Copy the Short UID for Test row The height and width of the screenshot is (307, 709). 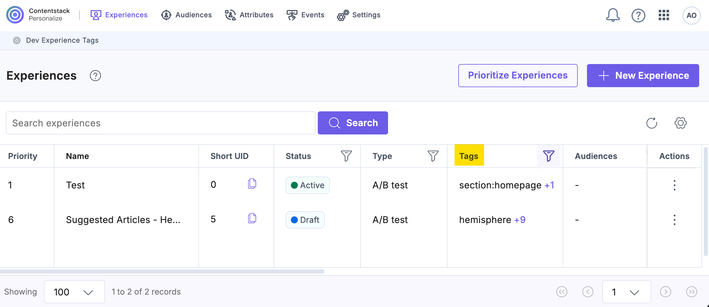point(252,184)
